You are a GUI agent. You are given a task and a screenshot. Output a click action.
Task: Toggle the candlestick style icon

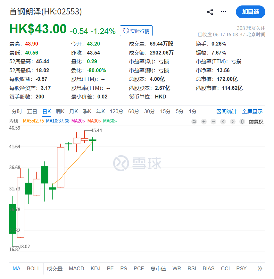tap(242, 122)
